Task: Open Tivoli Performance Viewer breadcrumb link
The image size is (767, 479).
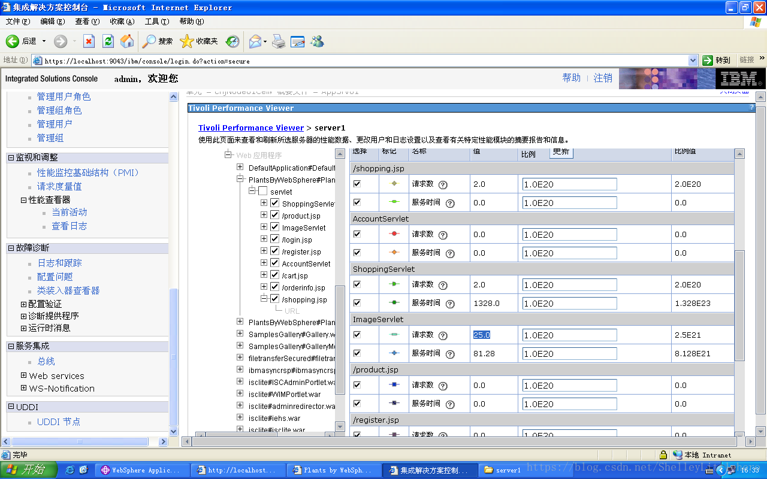Action: pyautogui.click(x=251, y=128)
